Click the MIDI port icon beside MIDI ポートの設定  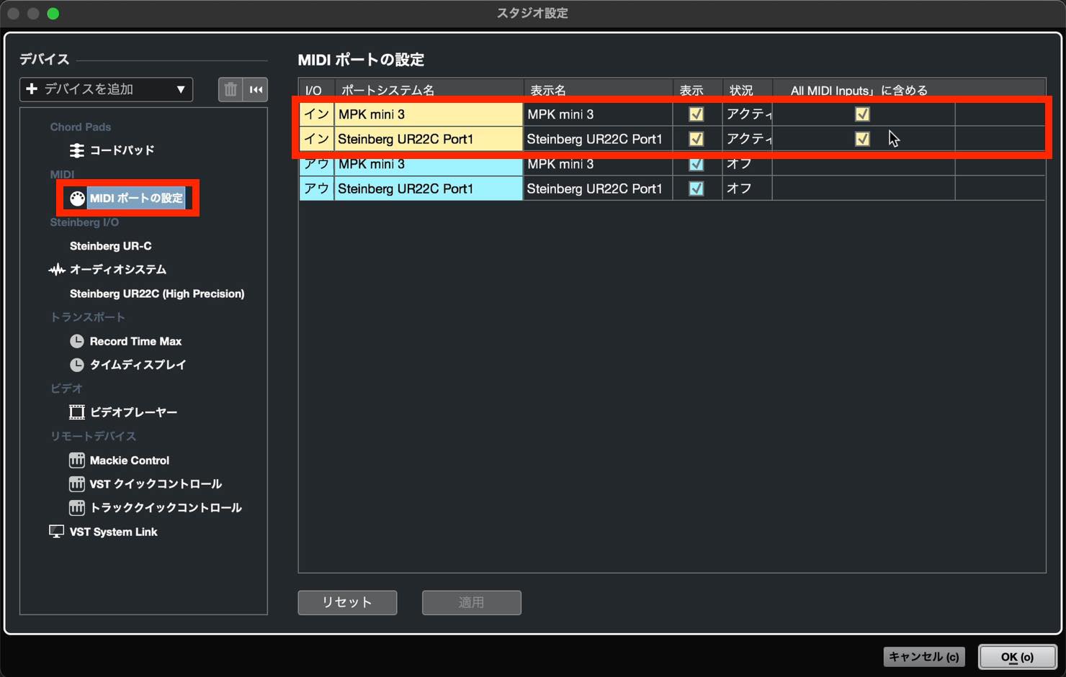77,198
